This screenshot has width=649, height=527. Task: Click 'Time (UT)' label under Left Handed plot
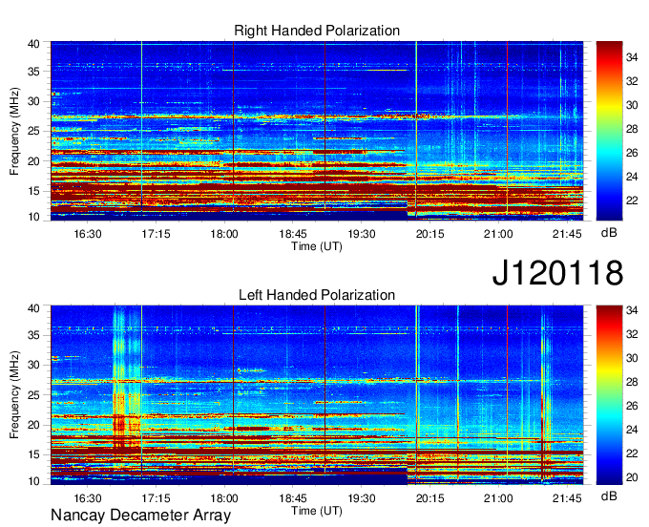pyautogui.click(x=317, y=511)
